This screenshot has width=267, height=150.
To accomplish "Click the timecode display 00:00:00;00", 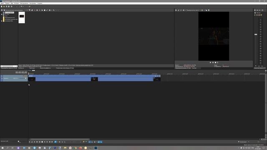I will (x=21, y=72).
